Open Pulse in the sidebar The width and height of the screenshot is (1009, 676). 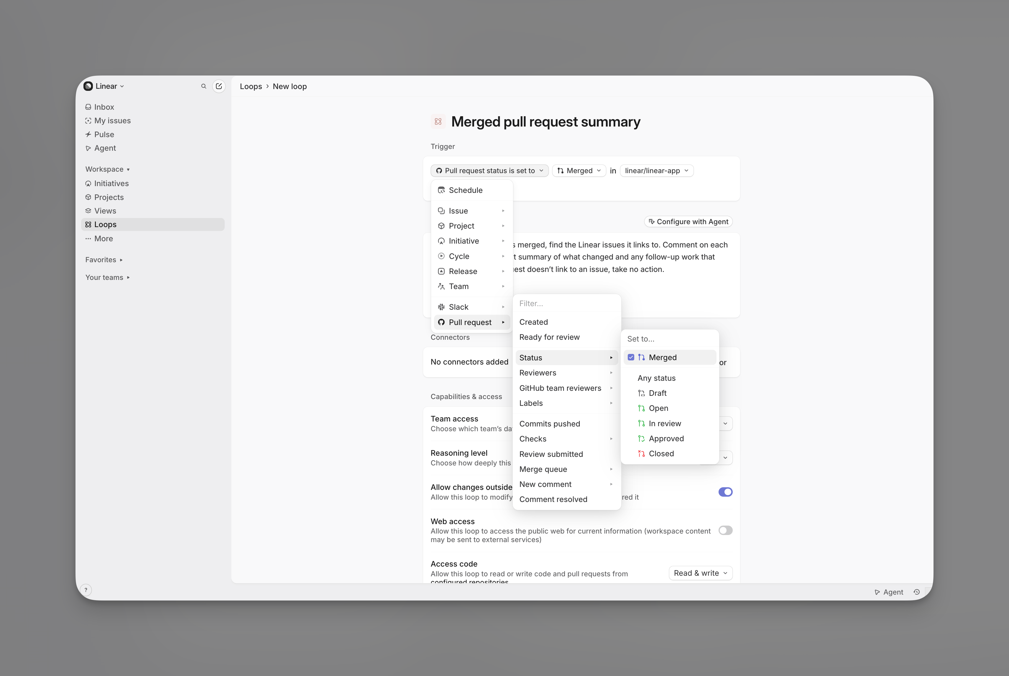point(152,134)
